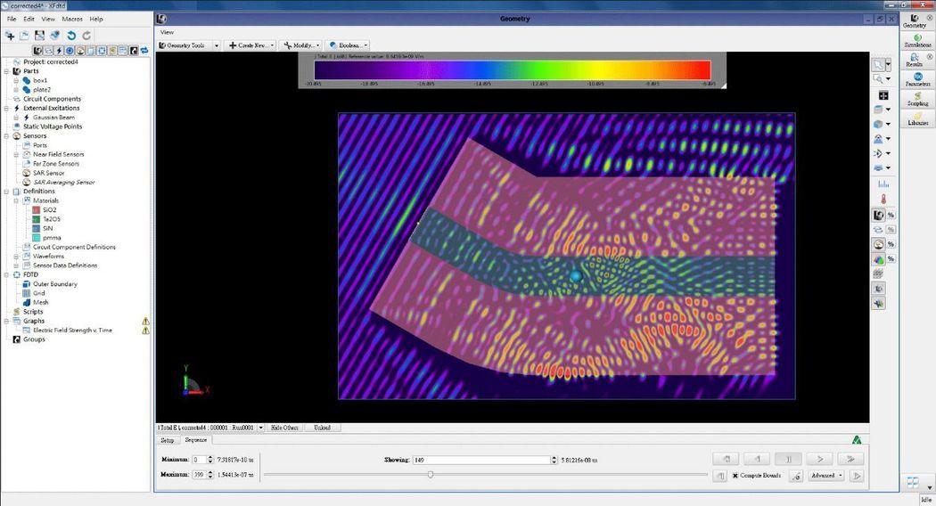Viewport: 936px width, 506px height.
Task: Toggle the Parts filter icon above the tree
Action: [37, 51]
